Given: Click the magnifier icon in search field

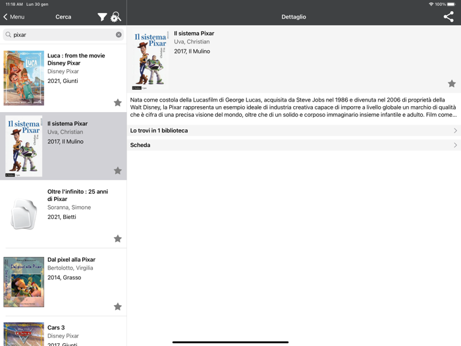Looking at the screenshot, I should (8, 35).
